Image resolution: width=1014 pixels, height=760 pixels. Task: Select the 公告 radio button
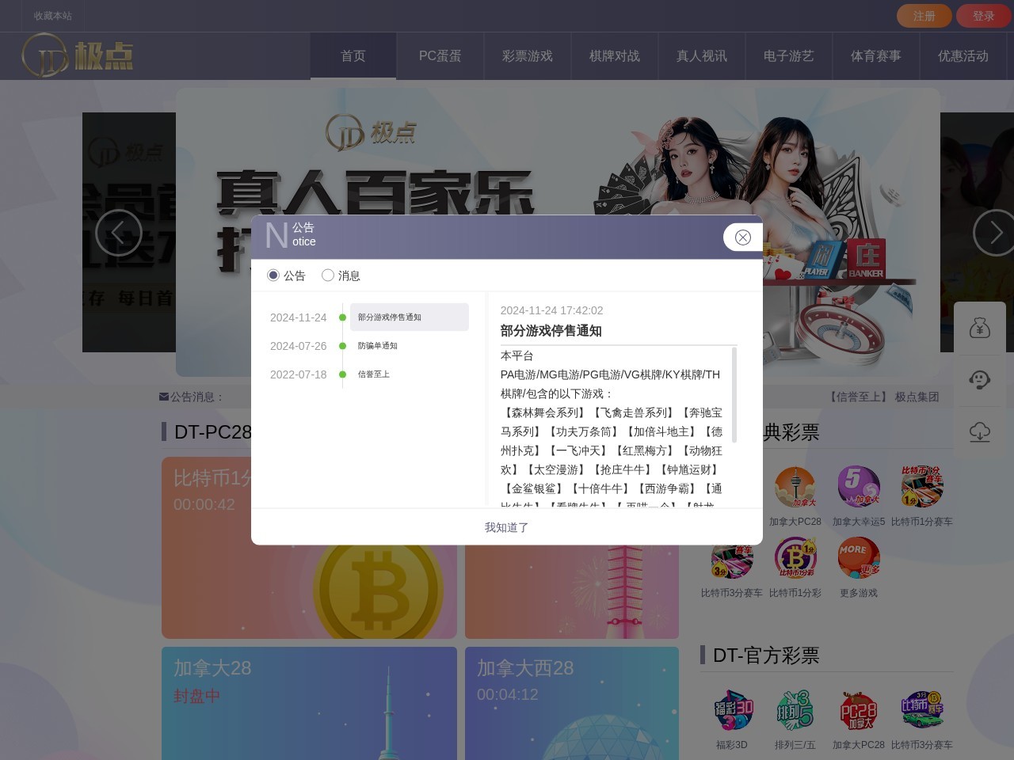273,275
